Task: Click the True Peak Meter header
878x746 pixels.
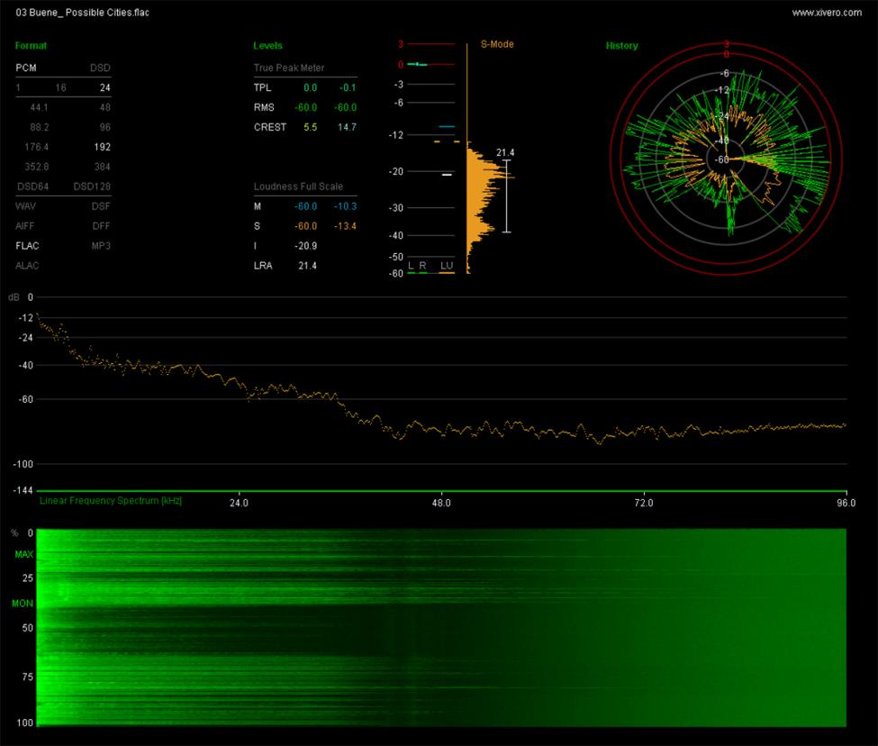Action: (x=289, y=68)
